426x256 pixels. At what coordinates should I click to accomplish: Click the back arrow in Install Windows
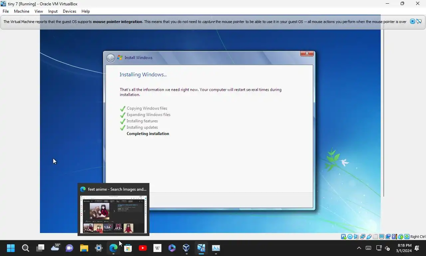tap(110, 58)
